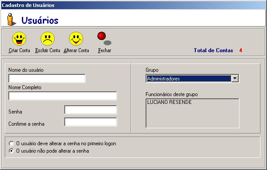This screenshot has height=170, width=267.
Task: Focus the Nome Completo field
Action: 62,96
